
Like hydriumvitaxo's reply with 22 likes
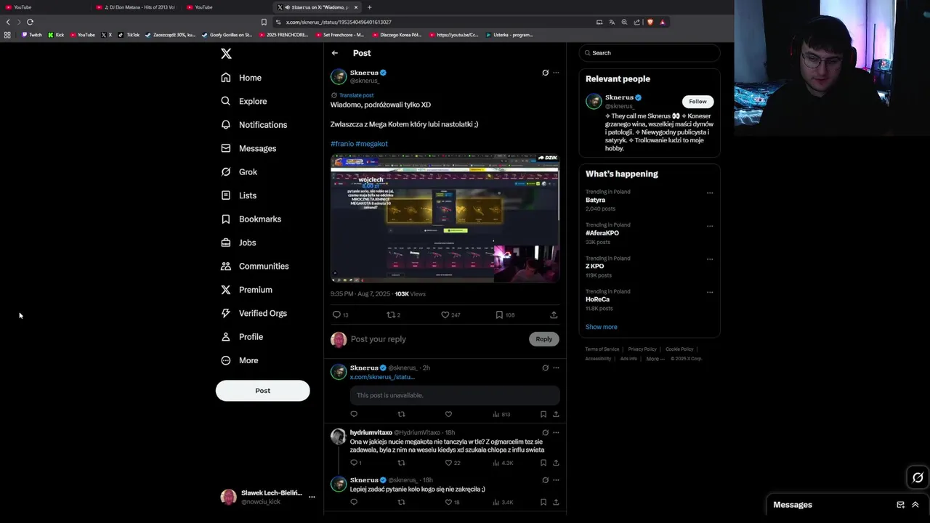tap(453, 463)
